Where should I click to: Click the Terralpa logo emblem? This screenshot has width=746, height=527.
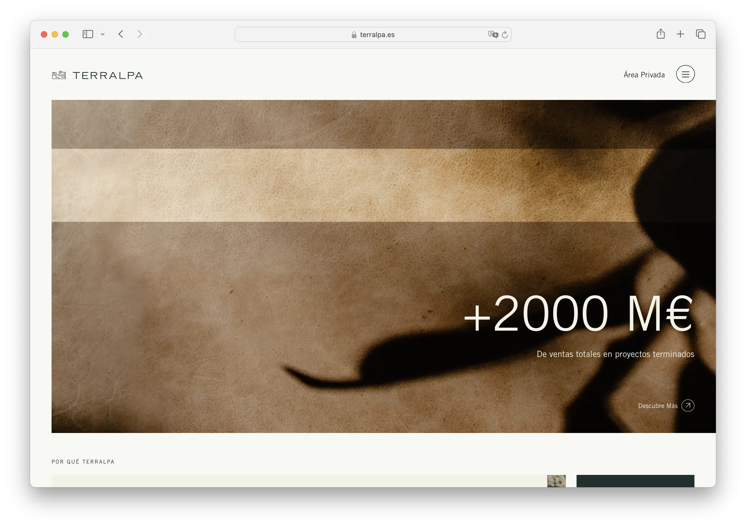coord(59,75)
